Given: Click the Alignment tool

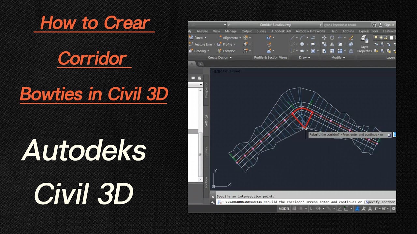Looking at the screenshot, I should pyautogui.click(x=227, y=38).
